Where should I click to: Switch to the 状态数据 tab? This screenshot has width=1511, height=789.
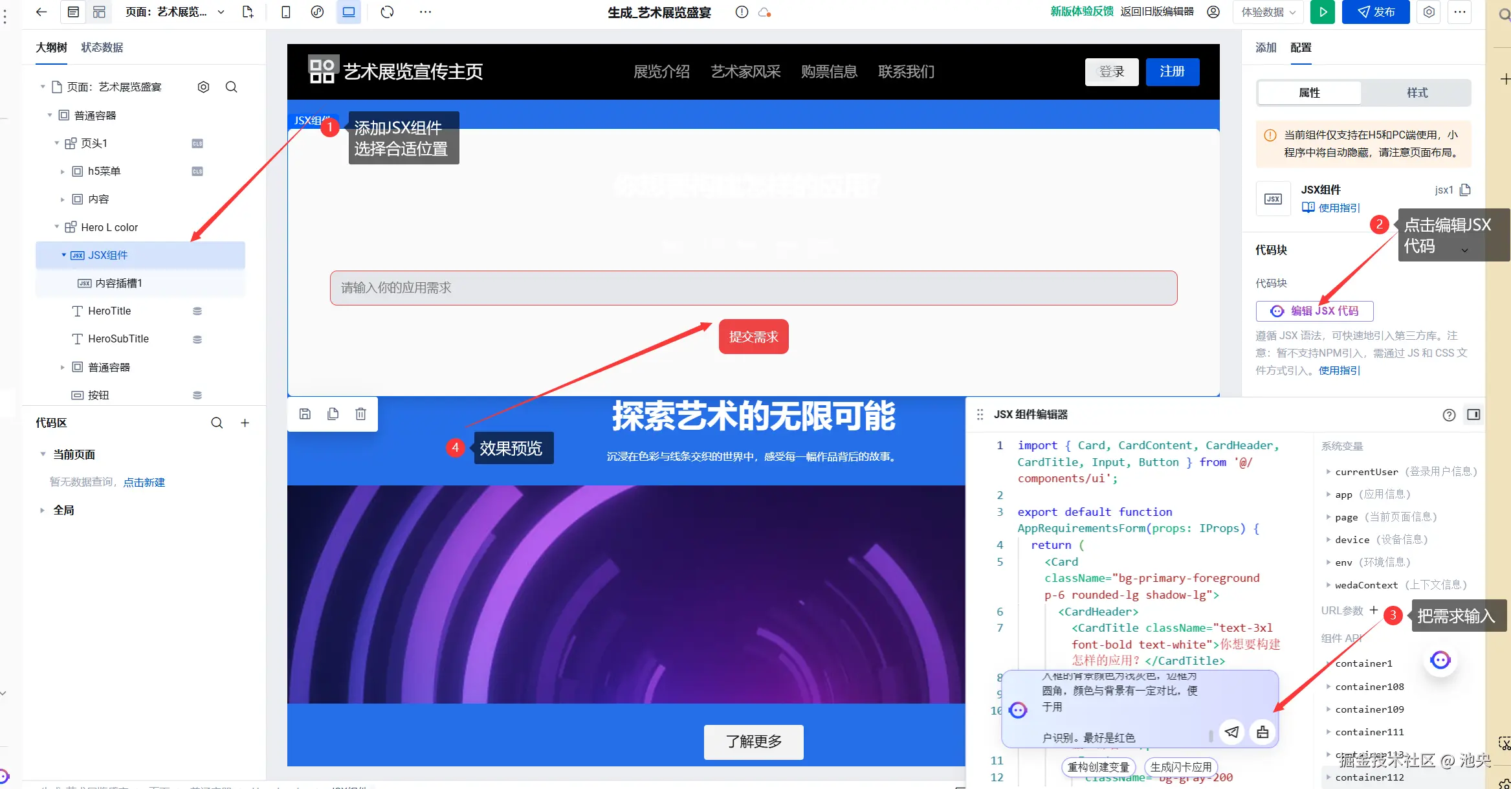point(102,47)
